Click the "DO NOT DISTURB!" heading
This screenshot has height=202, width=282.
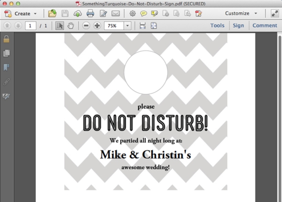tap(146, 123)
